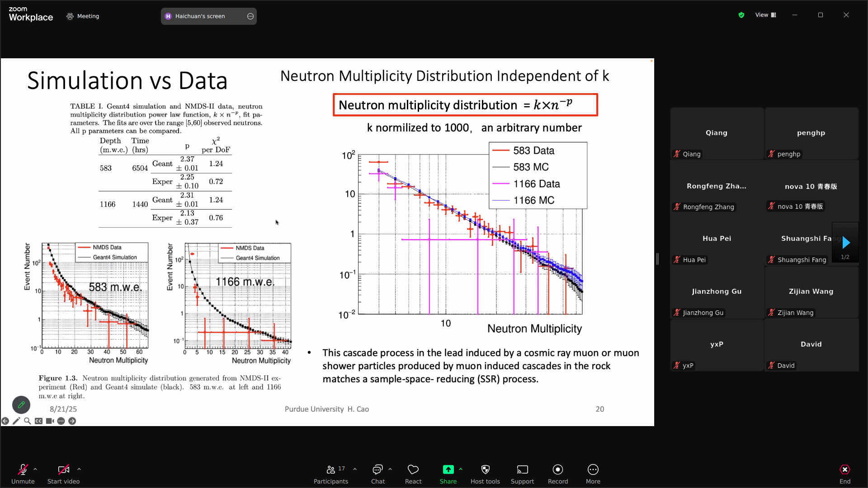Go to next page of participant gallery
Viewport: 868px width, 488px height.
click(x=845, y=243)
